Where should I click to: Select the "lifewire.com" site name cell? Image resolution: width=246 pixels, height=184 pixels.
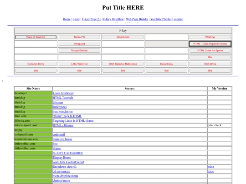(x=33, y=121)
